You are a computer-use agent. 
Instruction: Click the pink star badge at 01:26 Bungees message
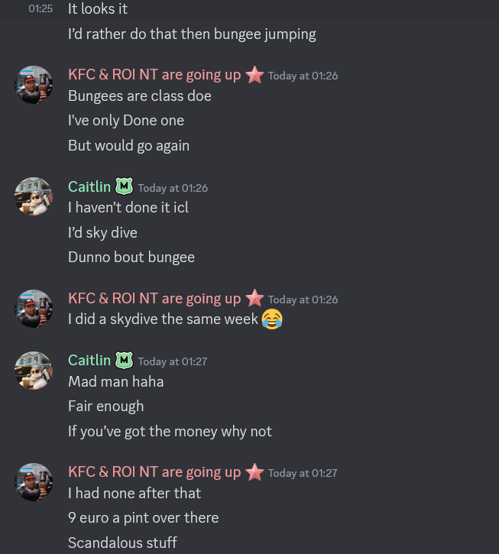pos(254,75)
